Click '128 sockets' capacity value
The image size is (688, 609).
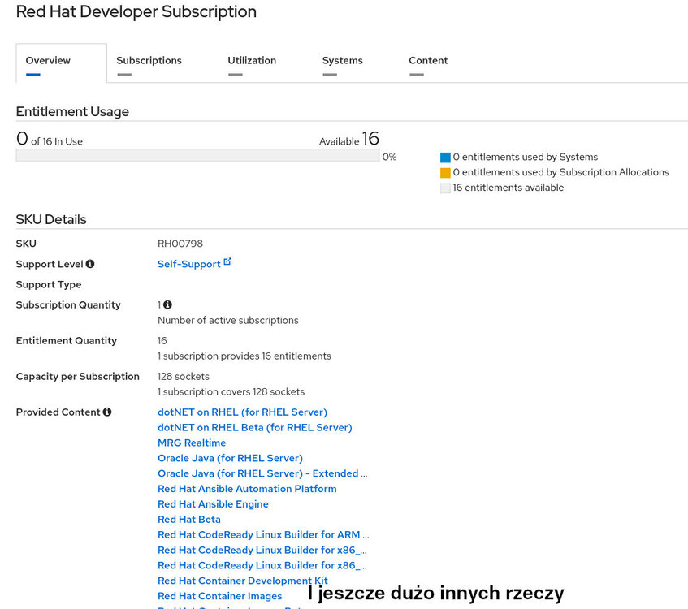[x=184, y=377]
